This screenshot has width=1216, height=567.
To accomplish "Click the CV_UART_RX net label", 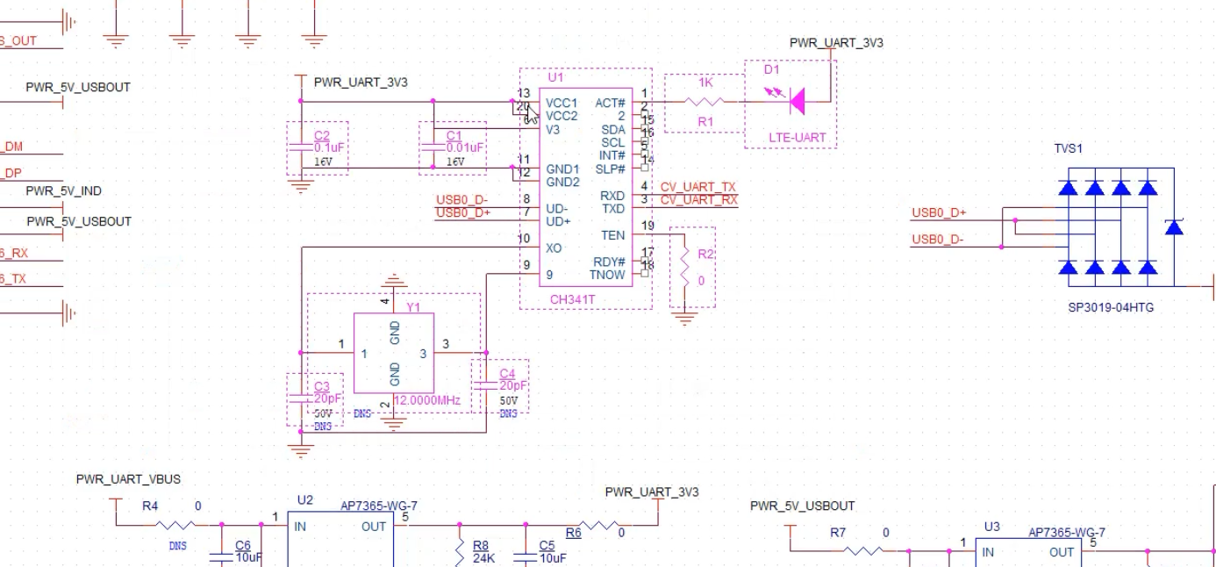I will pyautogui.click(x=699, y=200).
